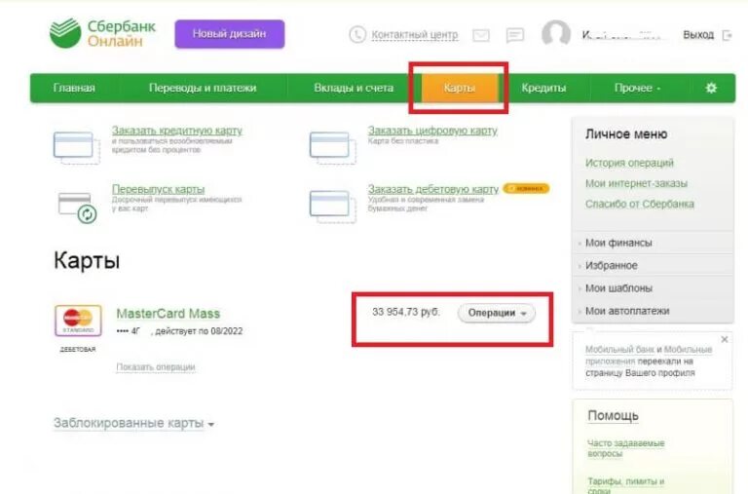This screenshot has height=494, width=748.
Task: Click the user name beside avatar
Action: pos(621,35)
